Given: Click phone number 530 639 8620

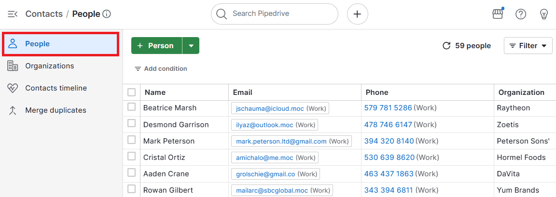Looking at the screenshot, I should click(389, 158).
